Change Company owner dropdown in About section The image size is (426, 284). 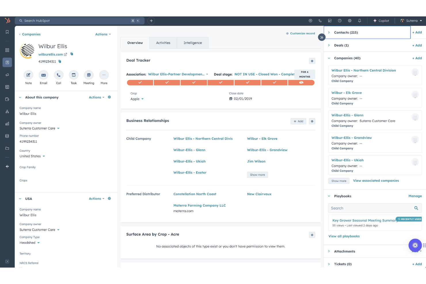tap(39, 128)
